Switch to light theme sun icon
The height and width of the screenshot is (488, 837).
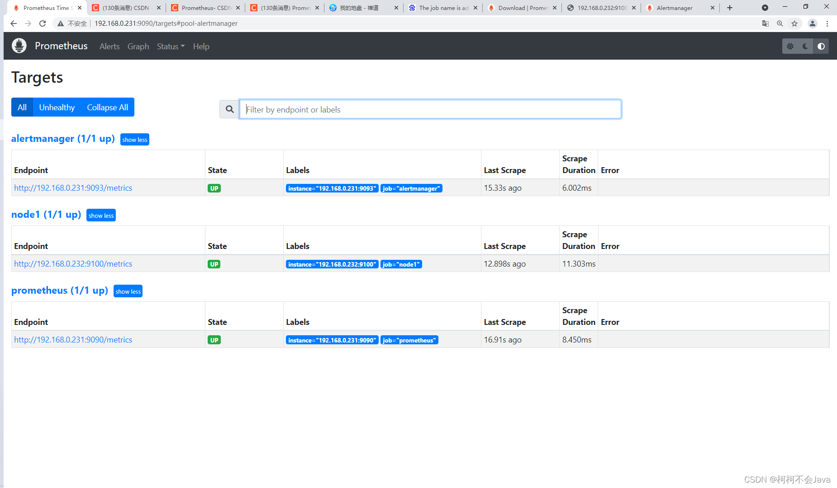tap(790, 46)
